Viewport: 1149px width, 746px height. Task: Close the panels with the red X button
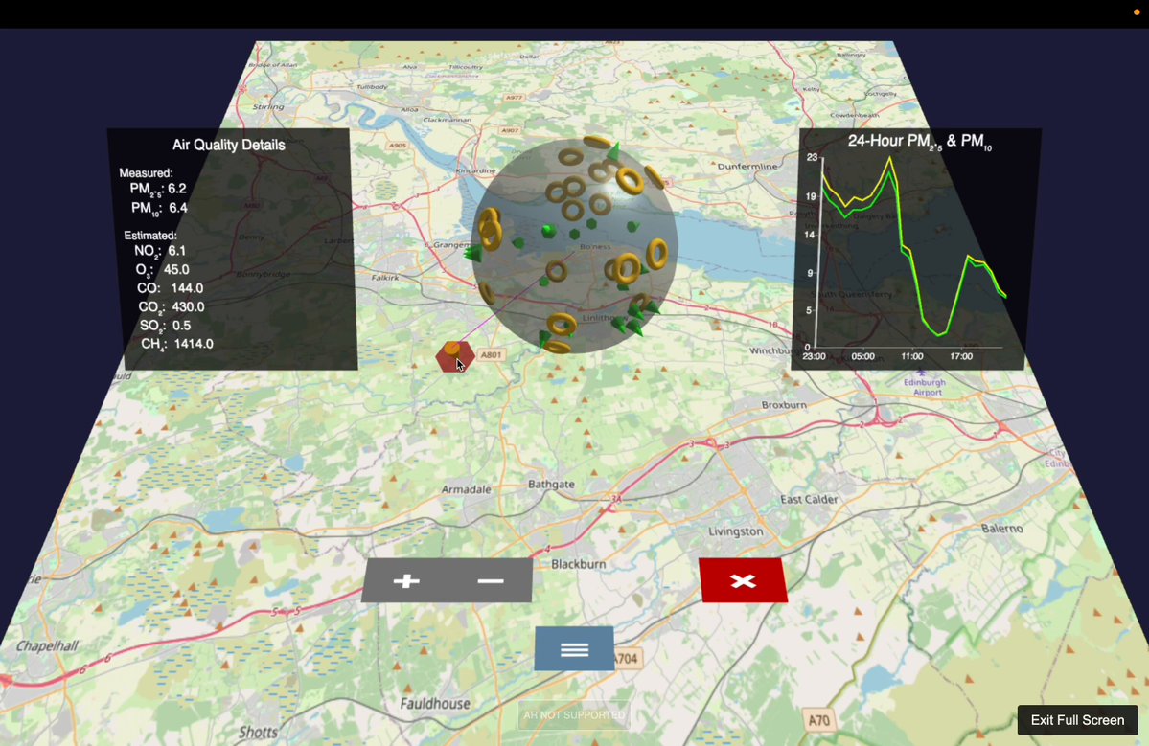[743, 580]
